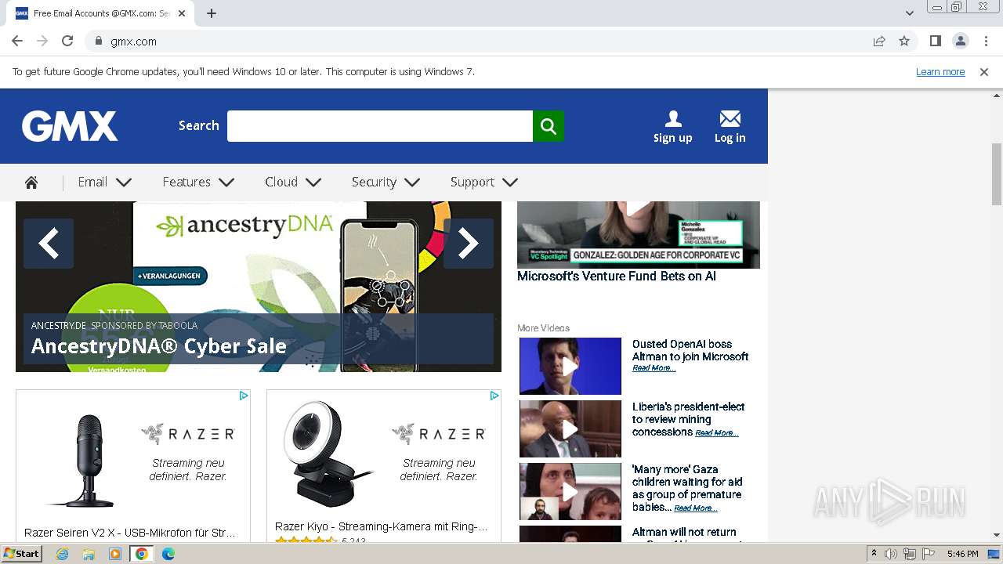Play the Ousted OpenAI boss video
The image size is (1003, 564).
(x=570, y=366)
